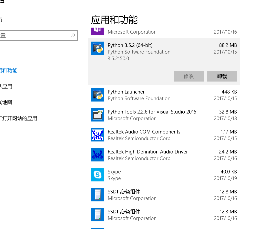
Task: Select Python Tools 2.2.6 for Visual Studio 2015
Action: tap(164, 115)
